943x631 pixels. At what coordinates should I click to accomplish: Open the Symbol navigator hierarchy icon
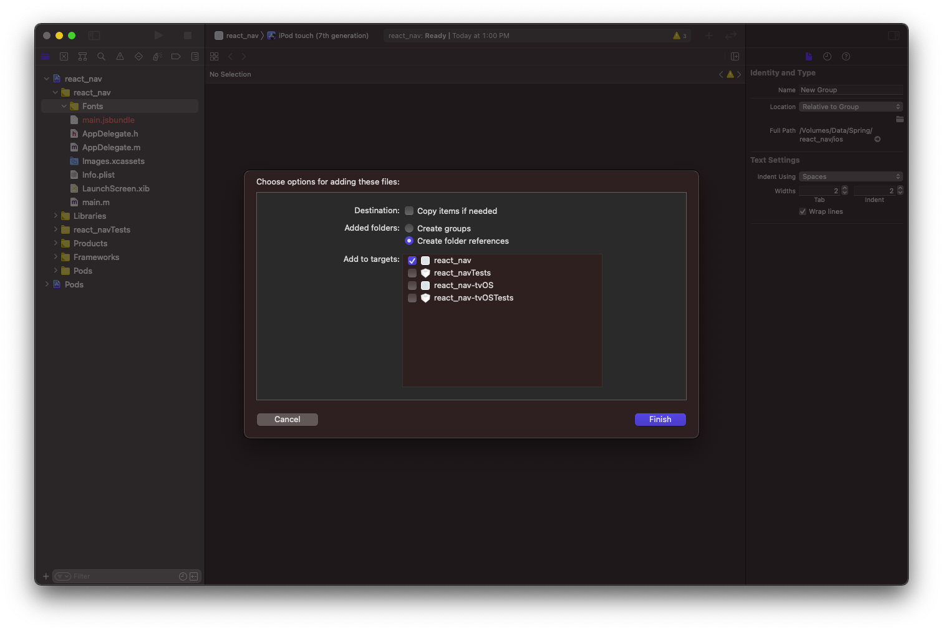82,57
